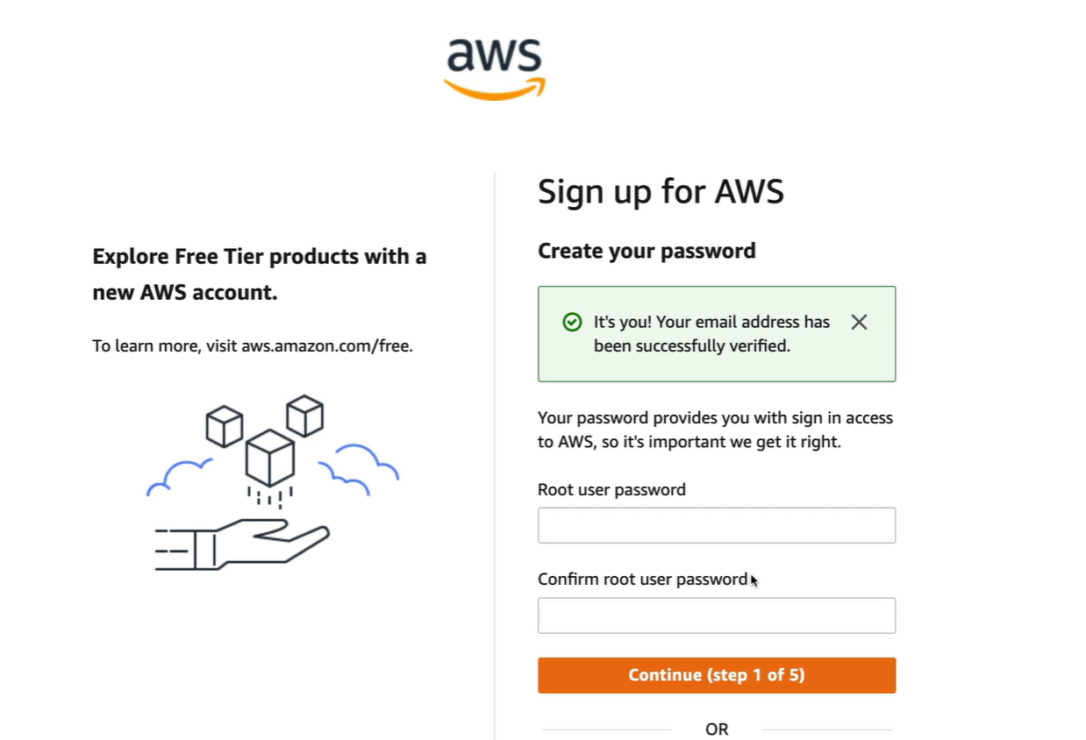
Task: Click the Confirm root user password label
Action: 643,580
